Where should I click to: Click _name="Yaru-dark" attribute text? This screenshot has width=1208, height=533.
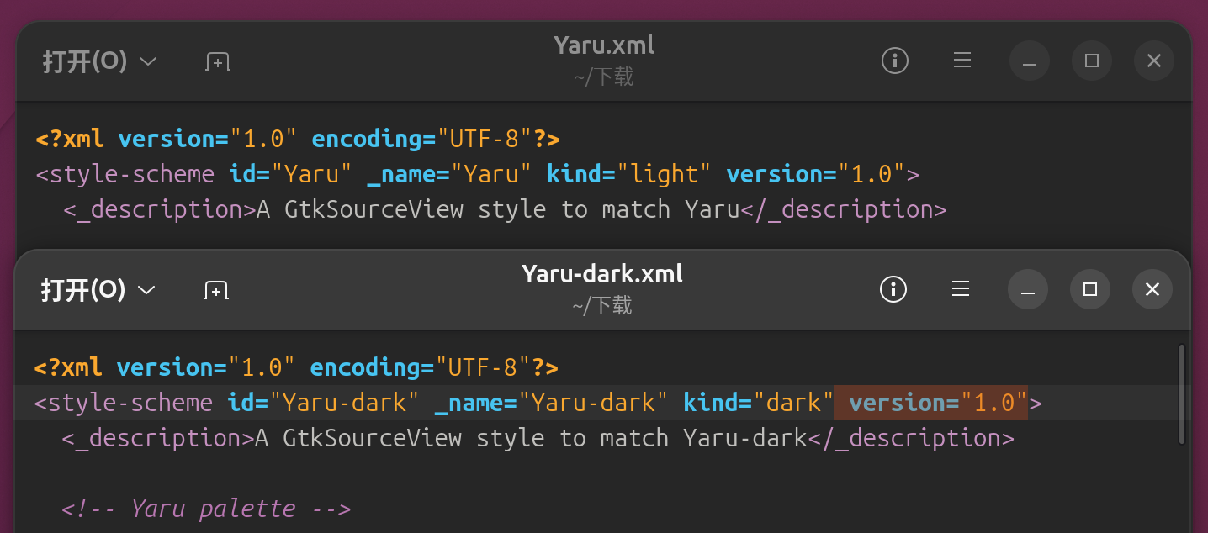pyautogui.click(x=551, y=403)
